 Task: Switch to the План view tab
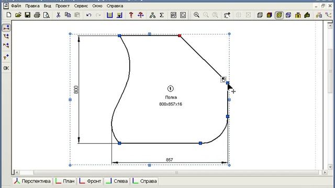click(x=65, y=181)
